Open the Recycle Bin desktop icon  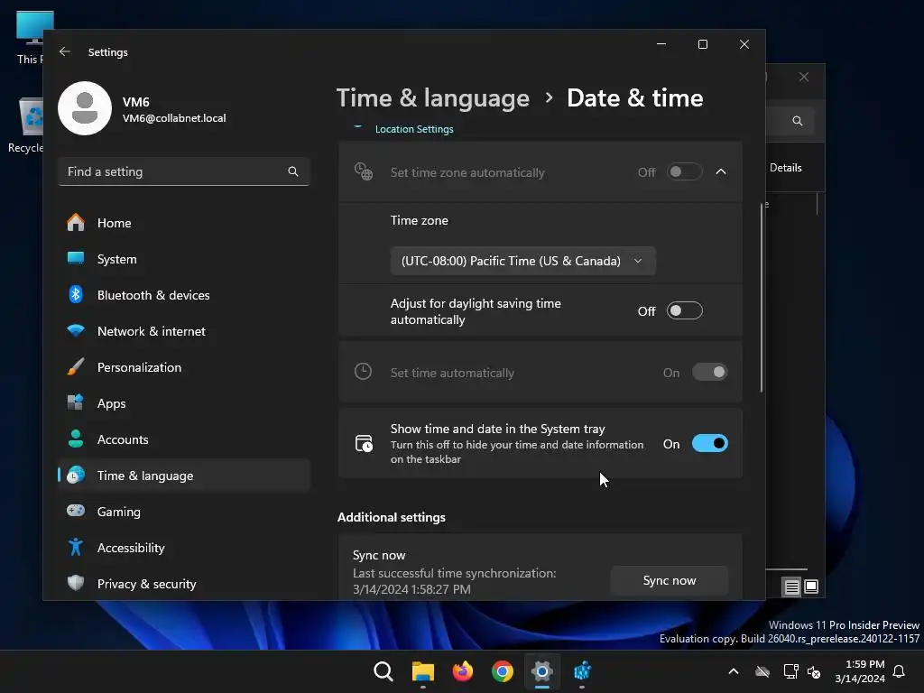pos(26,125)
